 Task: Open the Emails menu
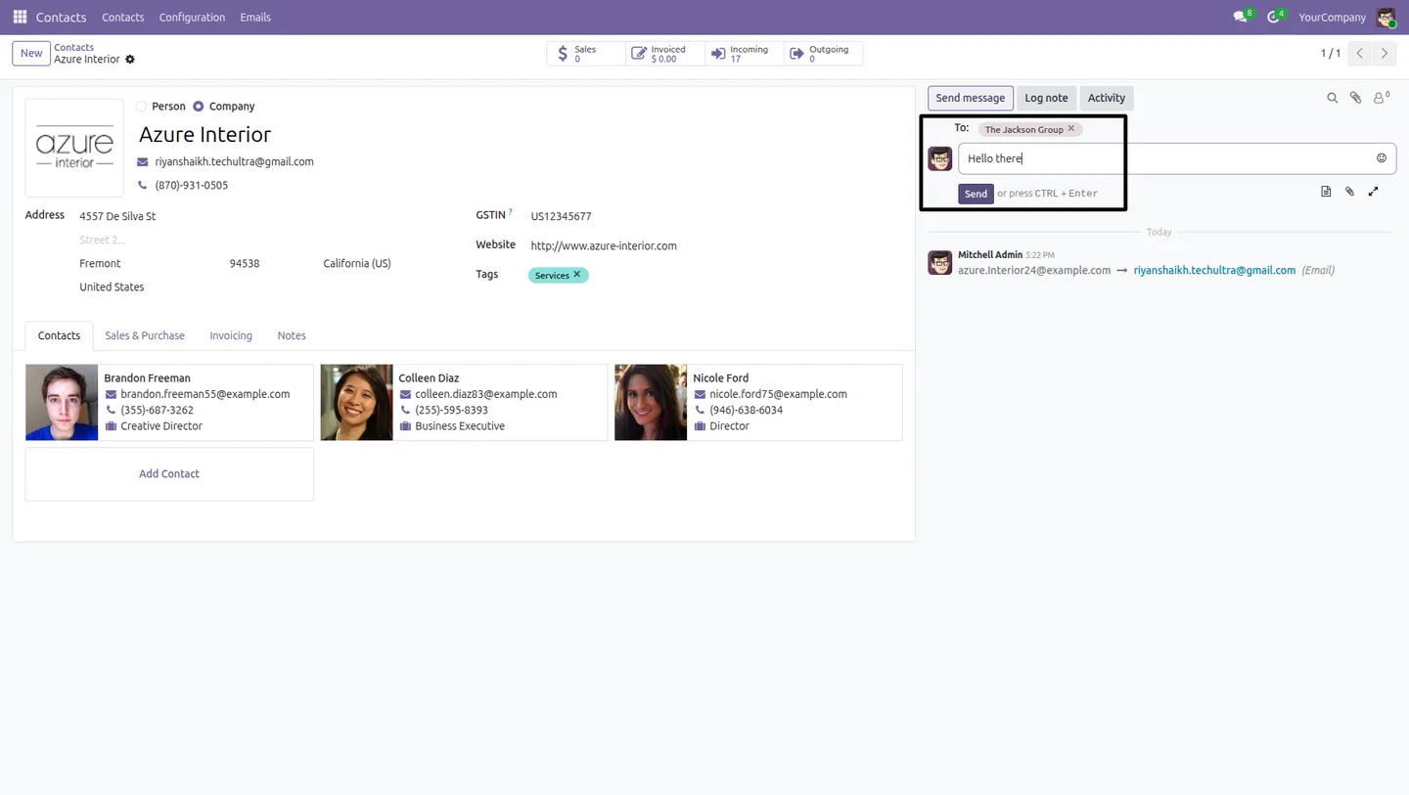(255, 17)
